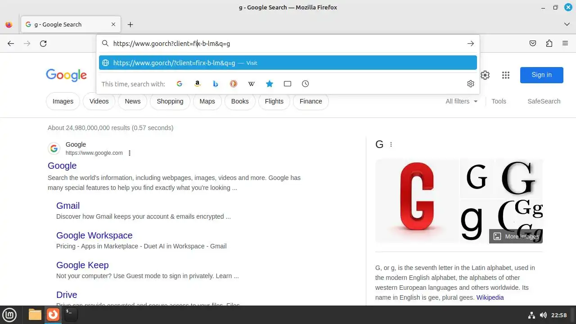The image size is (576, 324).
Task: Open the Gmail sitelink
Action: coord(68,206)
